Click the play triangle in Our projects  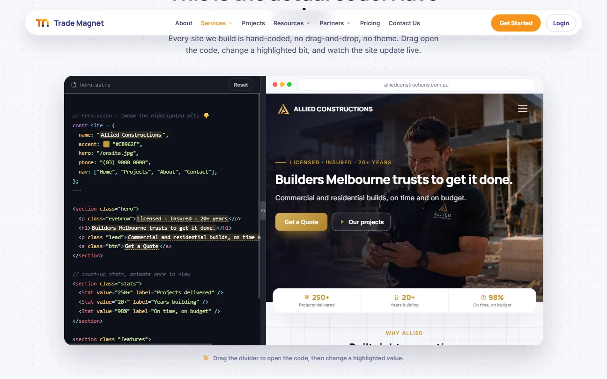click(342, 222)
